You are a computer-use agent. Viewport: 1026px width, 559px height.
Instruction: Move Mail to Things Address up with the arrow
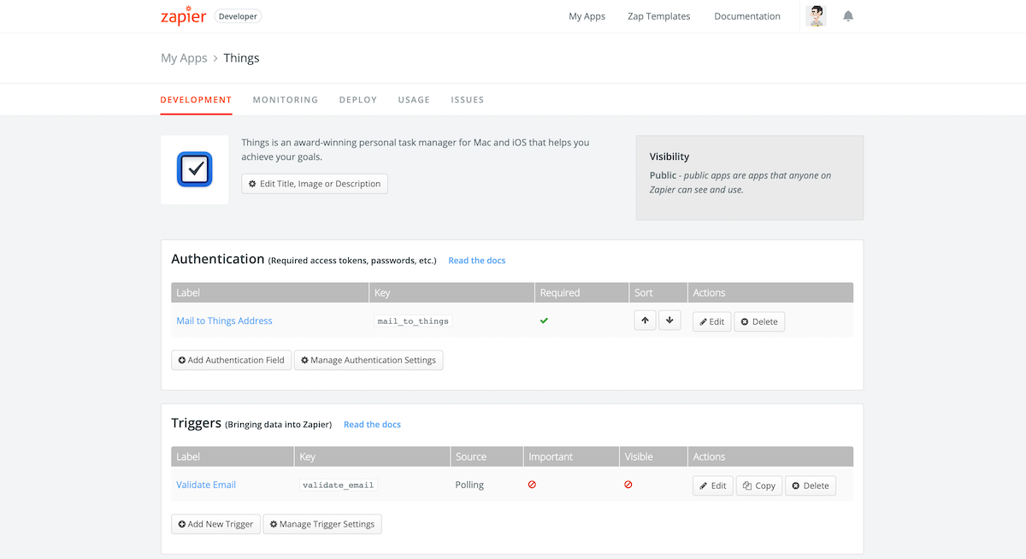coord(645,320)
